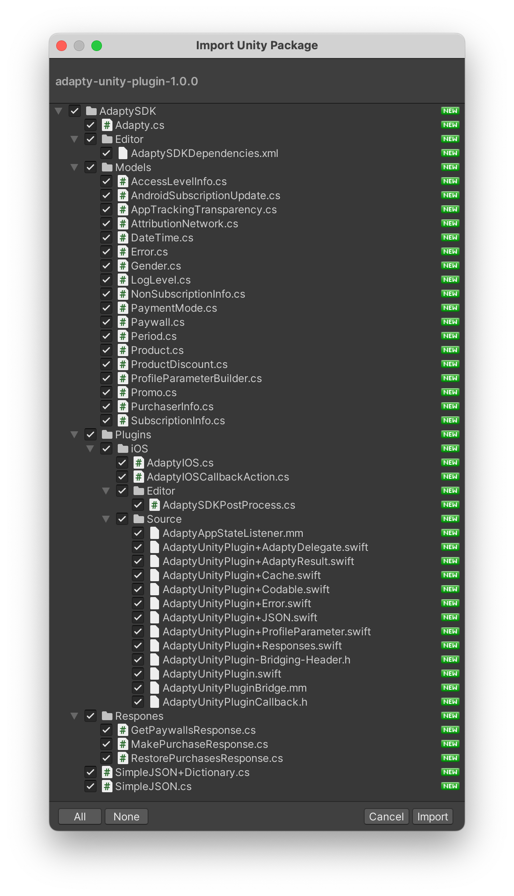
Task: Click the file icon of AdaptyUnityPluginCallback.h
Action: click(x=154, y=702)
